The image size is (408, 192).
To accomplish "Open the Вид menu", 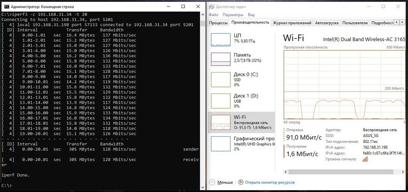I will click(251, 15).
